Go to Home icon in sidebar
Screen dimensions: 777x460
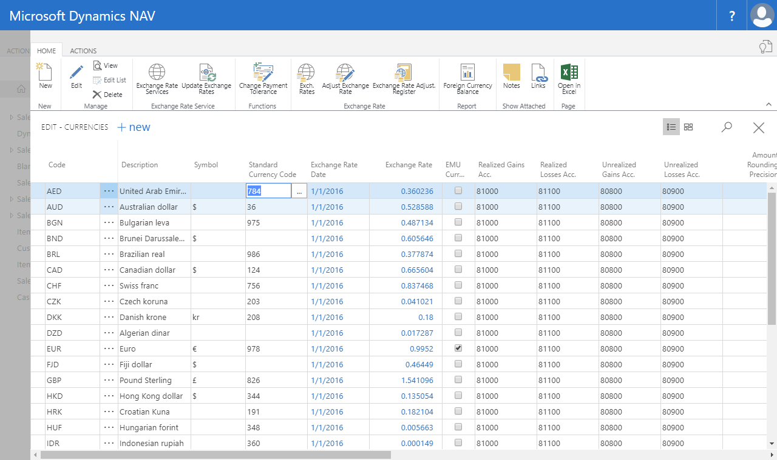(x=21, y=89)
